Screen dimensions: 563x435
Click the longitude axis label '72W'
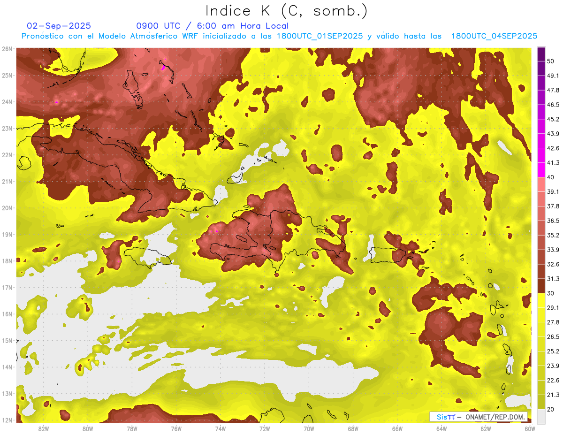265,429
